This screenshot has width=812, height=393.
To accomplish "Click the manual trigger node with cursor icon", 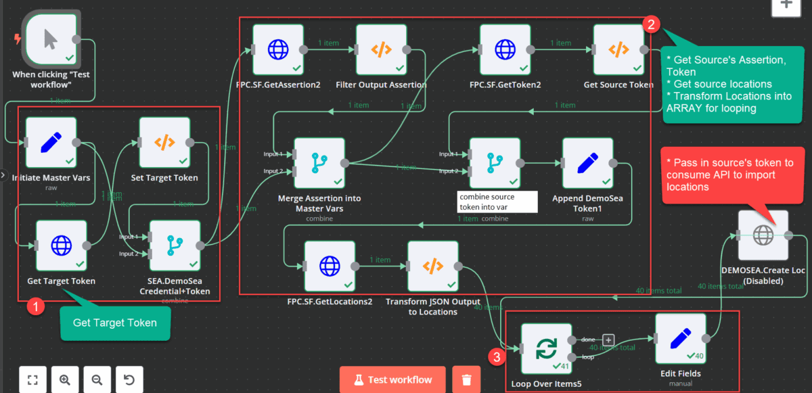I will click(51, 39).
